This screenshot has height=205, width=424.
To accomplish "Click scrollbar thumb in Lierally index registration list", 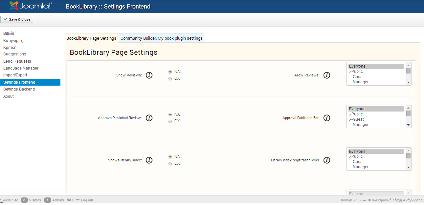I will [408, 155].
